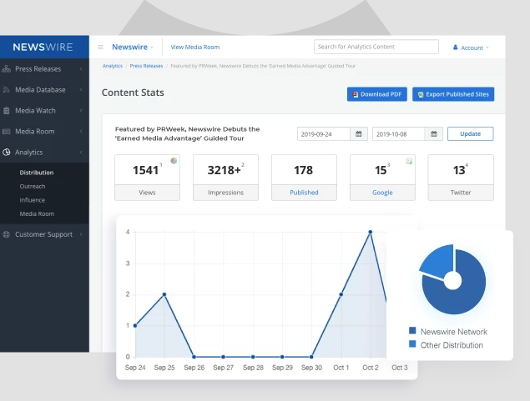Click the Customer Support lifebuoy icon
530x401 pixels.
6,234
